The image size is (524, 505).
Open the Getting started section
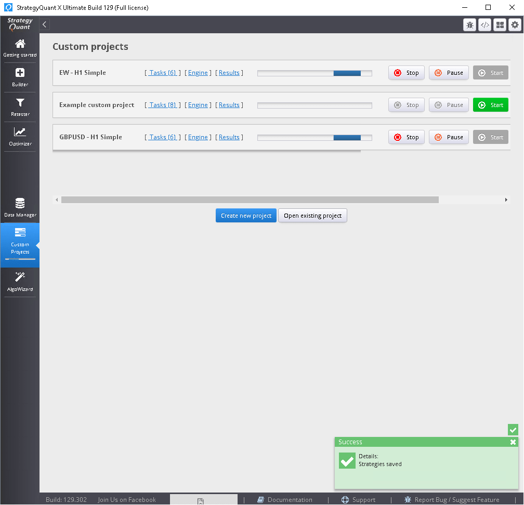click(20, 48)
